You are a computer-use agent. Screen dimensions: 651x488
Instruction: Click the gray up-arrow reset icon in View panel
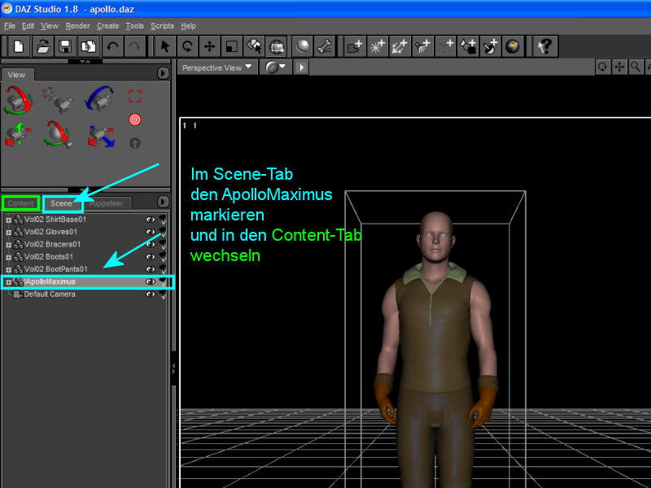click(135, 143)
